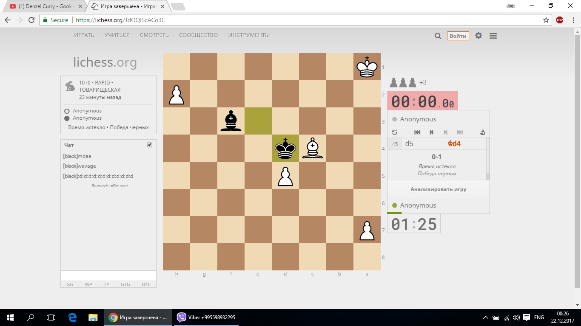Open the analysis board microscope icon
This screenshot has height=326, width=581.
point(482,132)
